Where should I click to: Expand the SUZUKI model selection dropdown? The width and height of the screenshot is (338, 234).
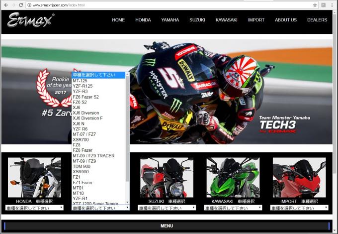coord(167,208)
